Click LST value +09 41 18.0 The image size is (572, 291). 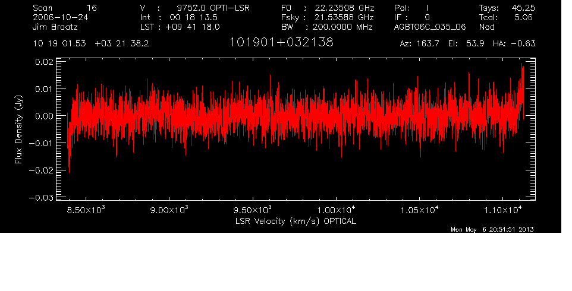pos(193,27)
